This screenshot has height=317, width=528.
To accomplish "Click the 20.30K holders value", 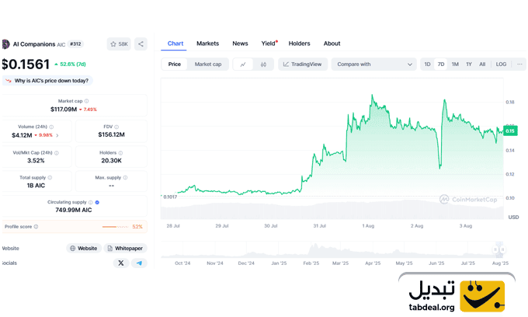I will click(112, 161).
